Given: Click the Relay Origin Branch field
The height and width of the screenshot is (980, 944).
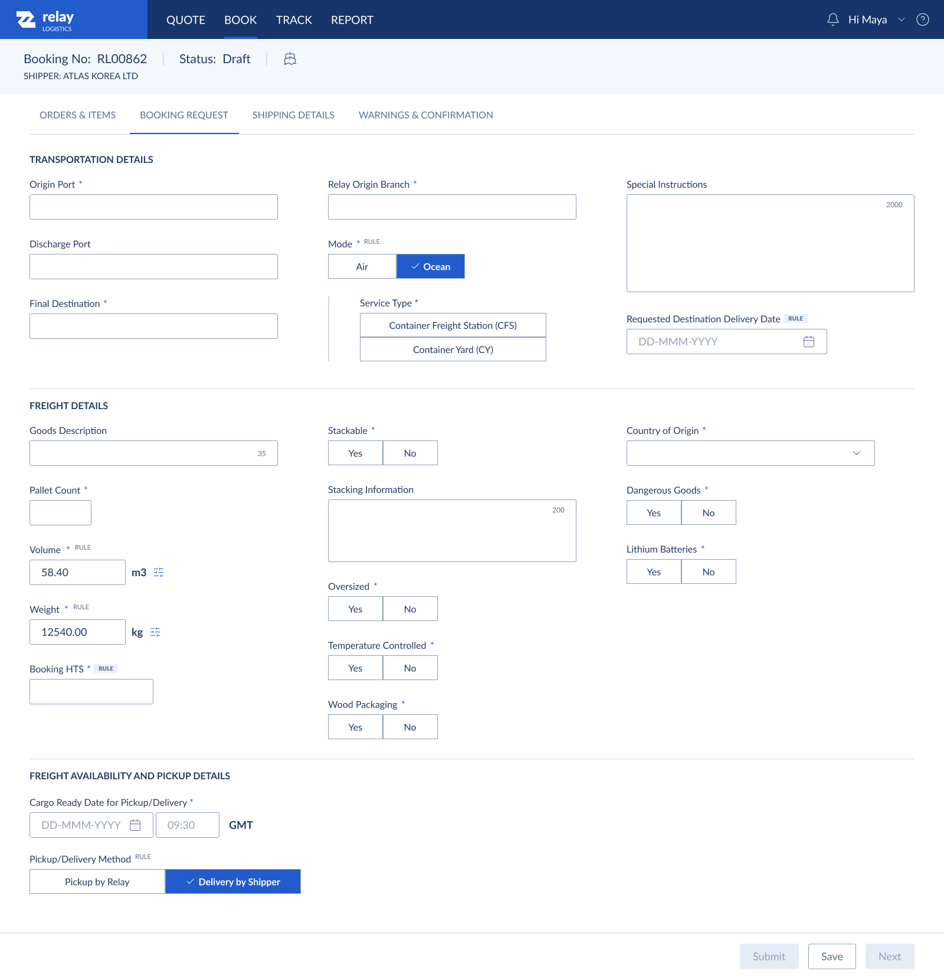Looking at the screenshot, I should (452, 207).
